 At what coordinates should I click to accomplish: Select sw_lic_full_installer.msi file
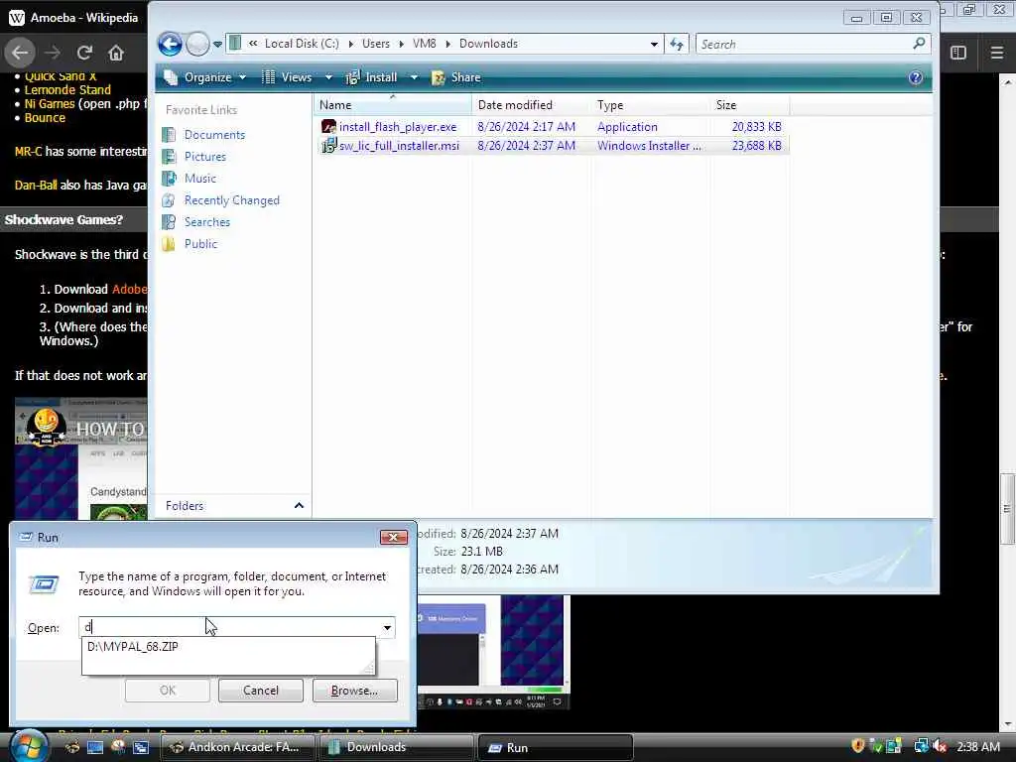(x=399, y=146)
